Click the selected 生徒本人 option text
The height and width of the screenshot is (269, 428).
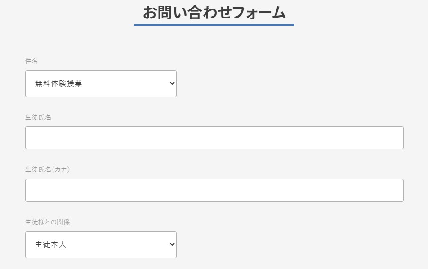50,245
